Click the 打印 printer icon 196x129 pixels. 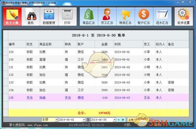[x=67, y=17]
